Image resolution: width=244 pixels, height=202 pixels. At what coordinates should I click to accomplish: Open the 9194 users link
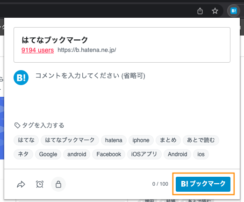point(37,50)
